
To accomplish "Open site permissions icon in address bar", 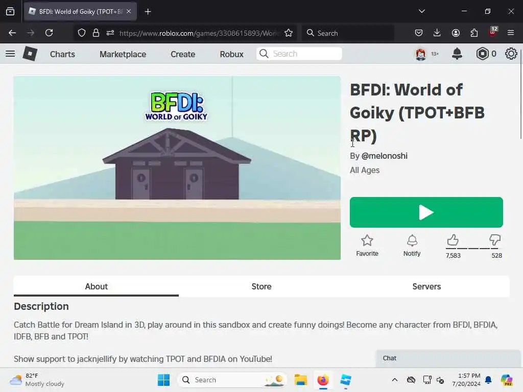I will pos(110,33).
